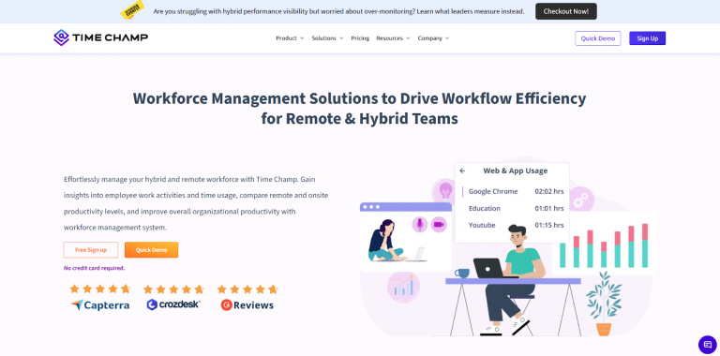Click the microphone icon in illustration
This screenshot has height=356, width=720.
(x=419, y=224)
